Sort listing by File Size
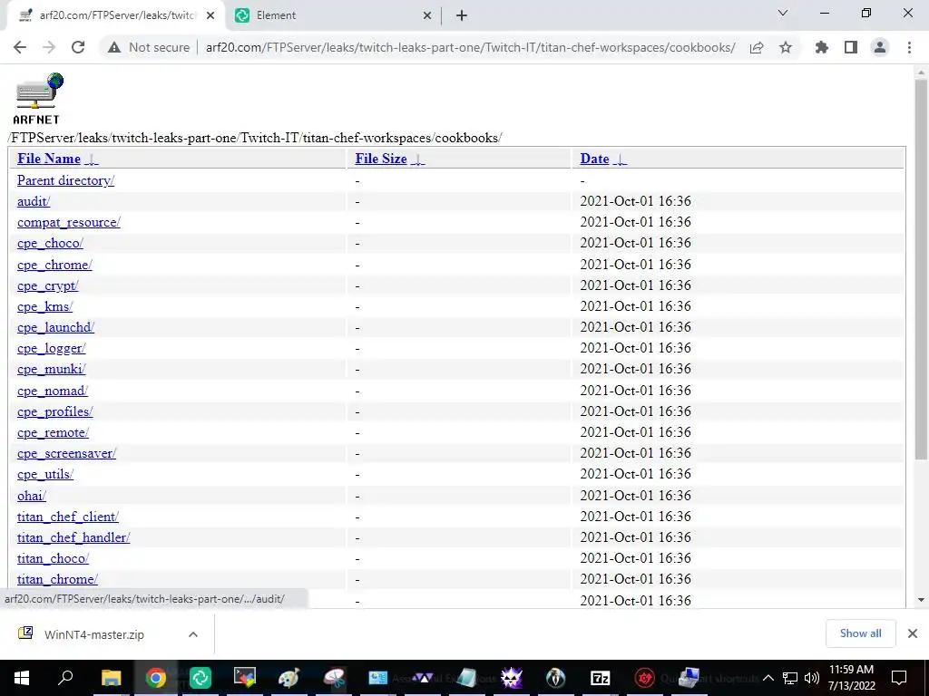 coord(381,159)
